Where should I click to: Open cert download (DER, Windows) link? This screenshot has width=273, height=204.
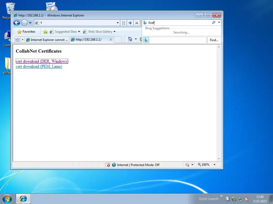[x=42, y=61]
